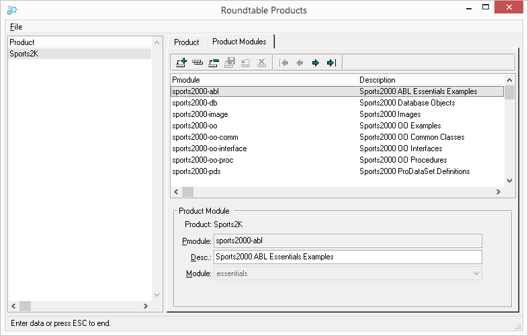This screenshot has width=528, height=336.
Task: Click module grid scroll-down arrow
Action: [x=509, y=181]
